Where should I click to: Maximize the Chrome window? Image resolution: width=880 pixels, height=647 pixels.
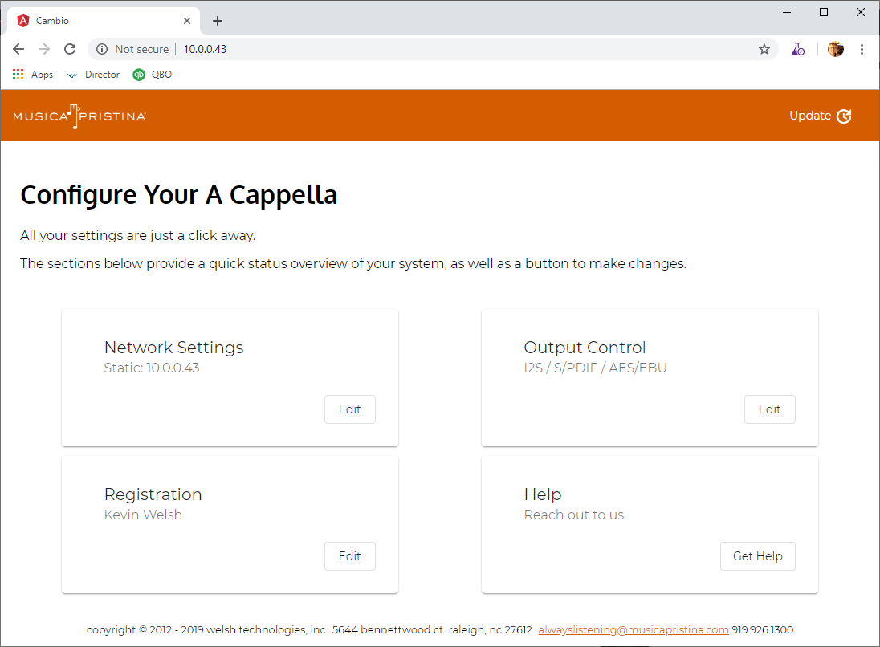pyautogui.click(x=823, y=12)
